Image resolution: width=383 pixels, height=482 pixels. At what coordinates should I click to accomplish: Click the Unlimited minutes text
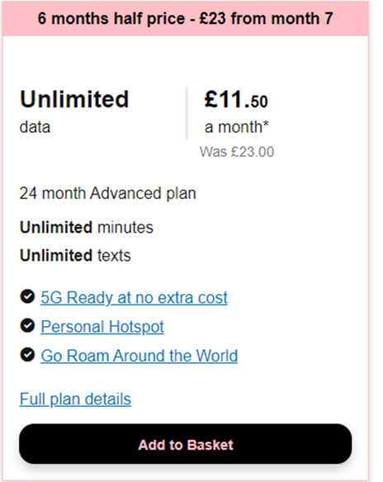point(87,228)
